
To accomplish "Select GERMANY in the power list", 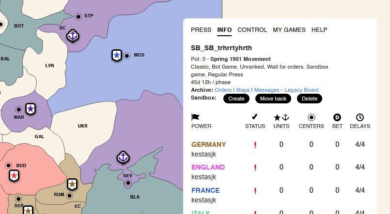I will pyautogui.click(x=208, y=144).
